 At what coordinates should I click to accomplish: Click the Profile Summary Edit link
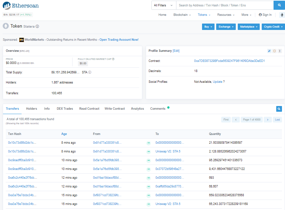click(176, 51)
